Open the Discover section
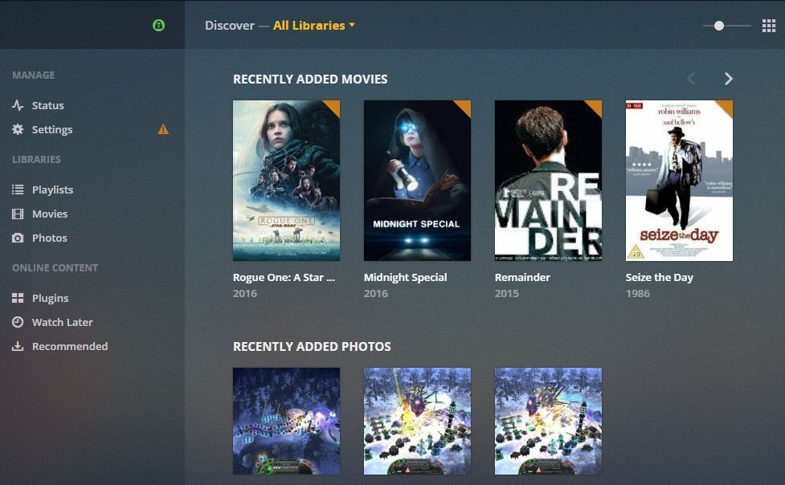Screen dimensions: 785x485 coord(230,25)
